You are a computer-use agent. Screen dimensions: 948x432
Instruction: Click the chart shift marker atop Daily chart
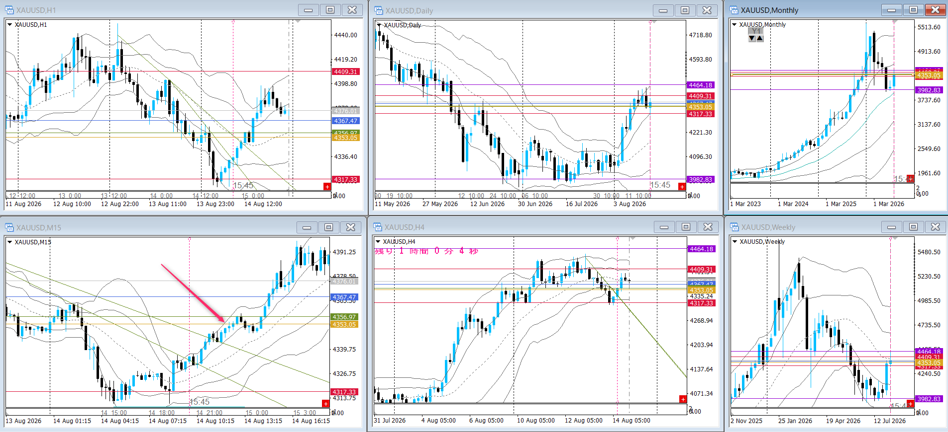pyautogui.click(x=654, y=22)
